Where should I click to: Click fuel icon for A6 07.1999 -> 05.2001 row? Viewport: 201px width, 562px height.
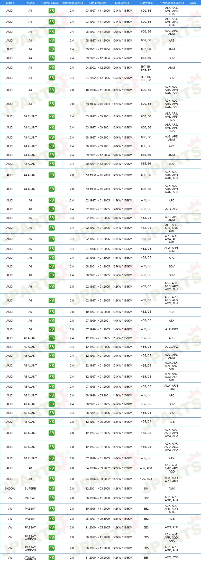click(x=52, y=321)
